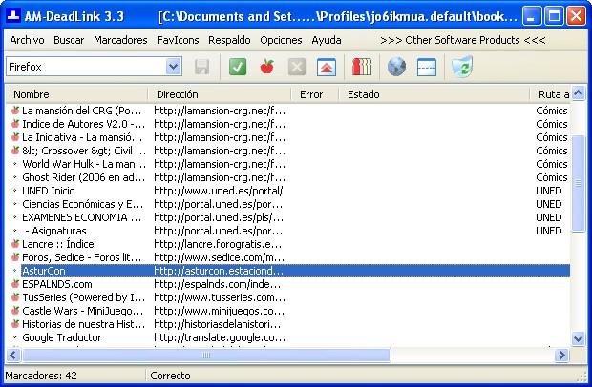
Task: Click the recycle bin refresh icon
Action: point(462,67)
